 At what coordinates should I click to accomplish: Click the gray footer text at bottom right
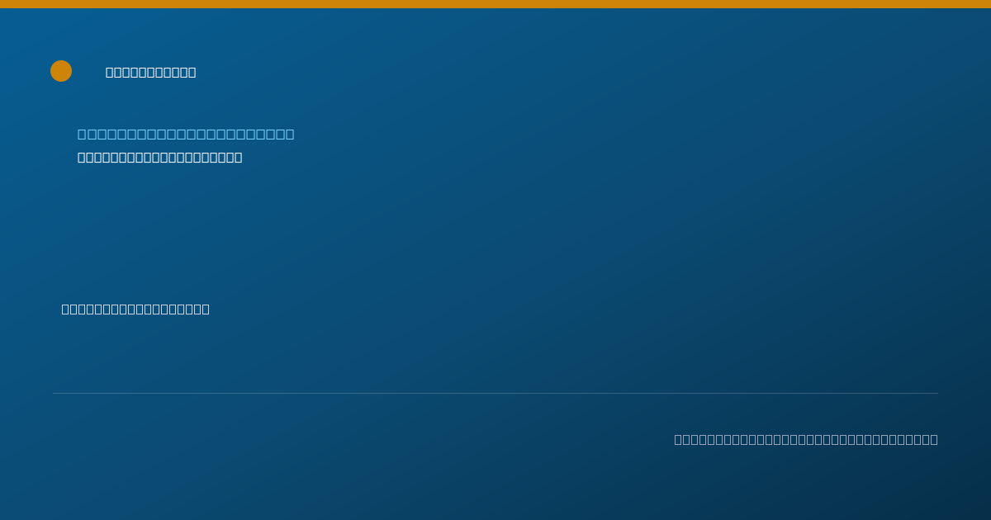(806, 440)
